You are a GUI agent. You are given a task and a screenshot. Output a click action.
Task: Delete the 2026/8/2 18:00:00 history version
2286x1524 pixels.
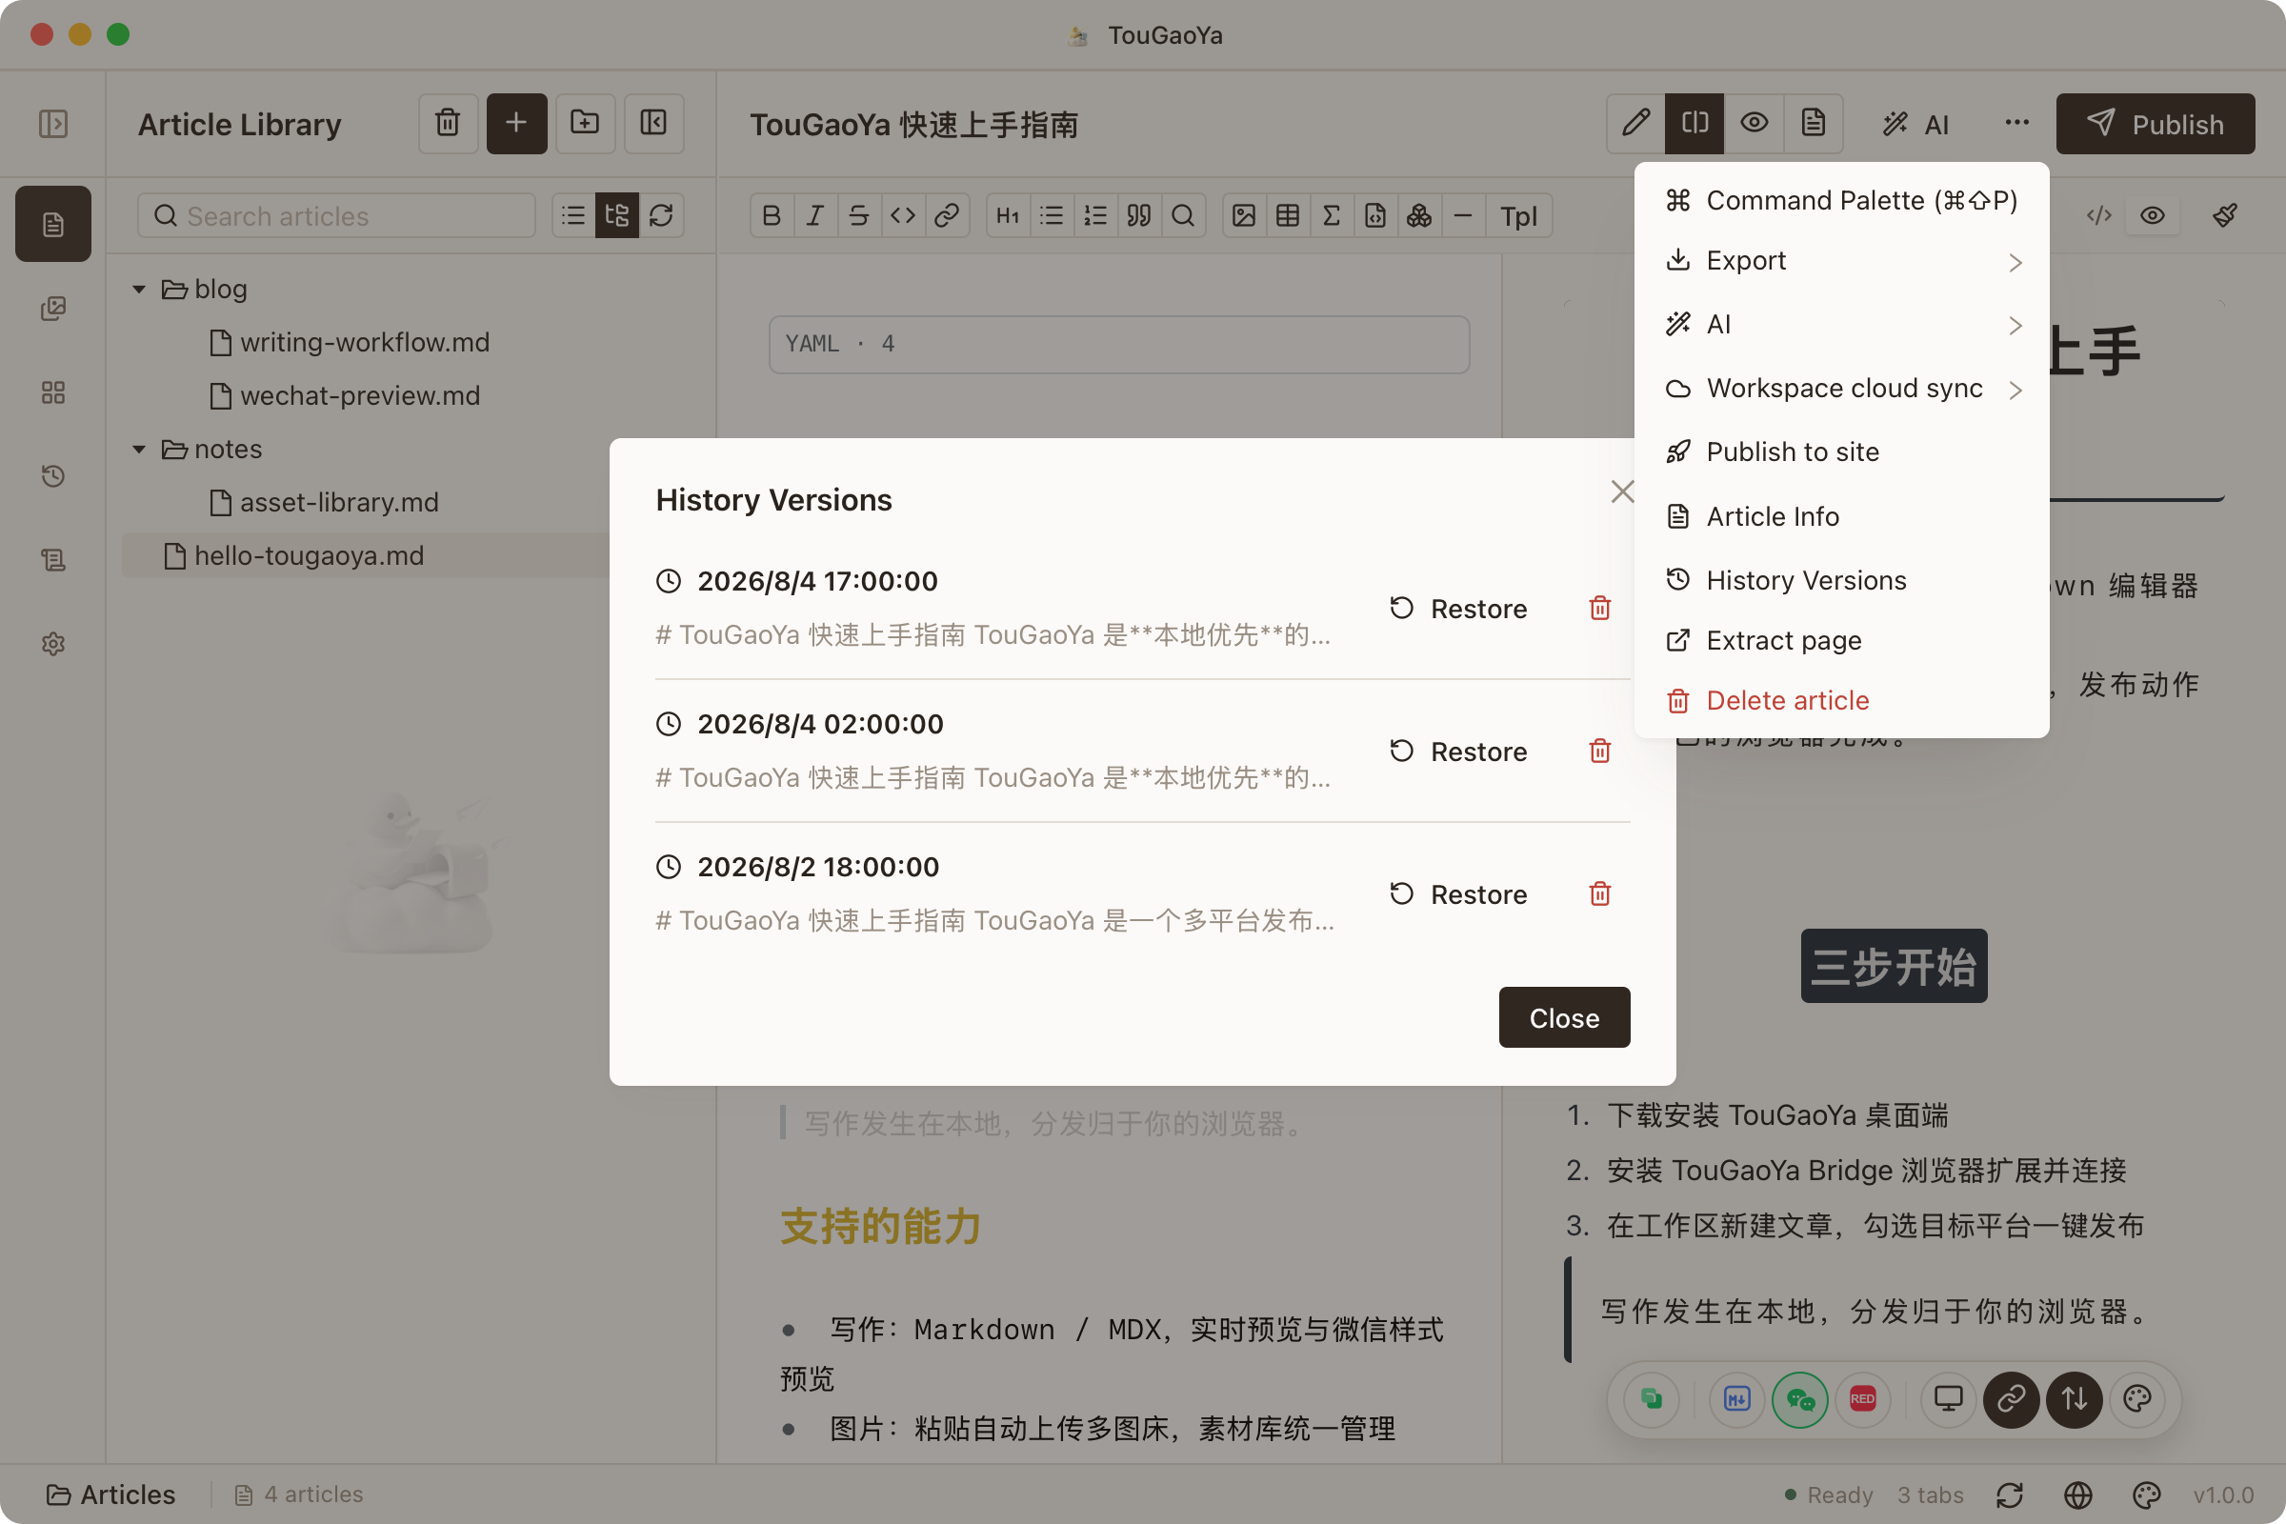(1600, 894)
